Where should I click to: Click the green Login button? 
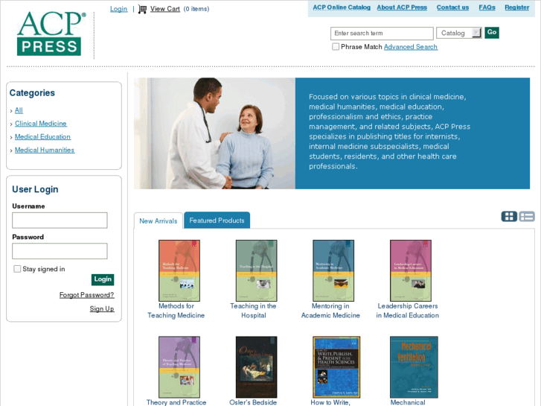pyautogui.click(x=103, y=279)
